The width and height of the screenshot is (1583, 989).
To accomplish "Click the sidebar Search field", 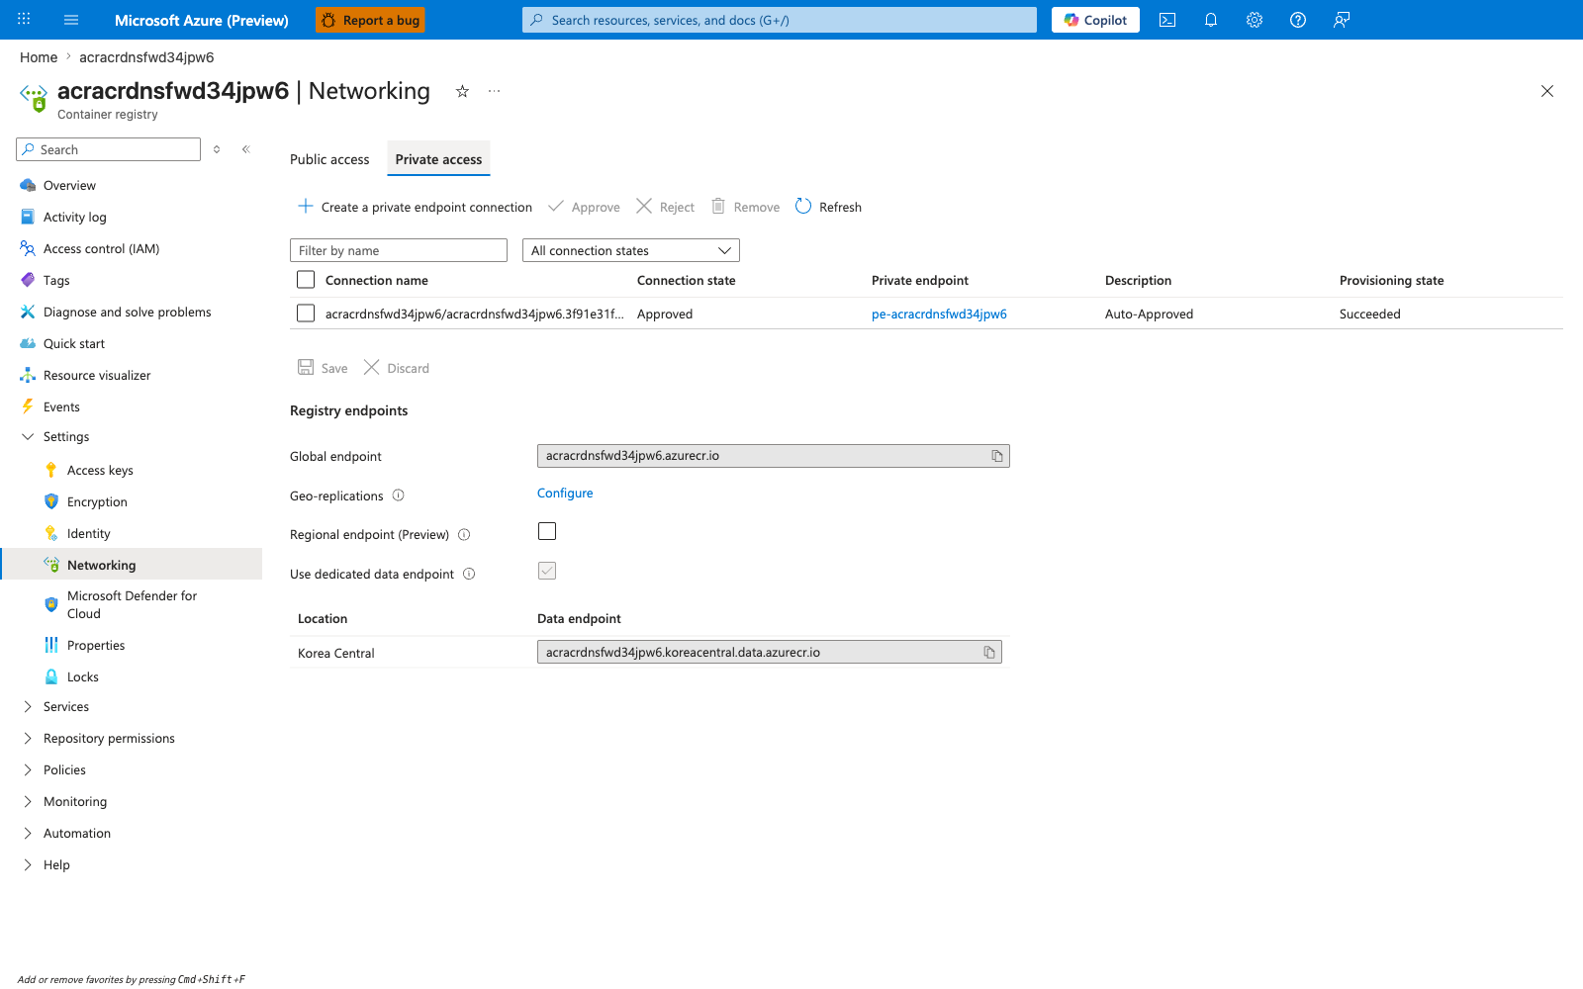I will pos(109,149).
